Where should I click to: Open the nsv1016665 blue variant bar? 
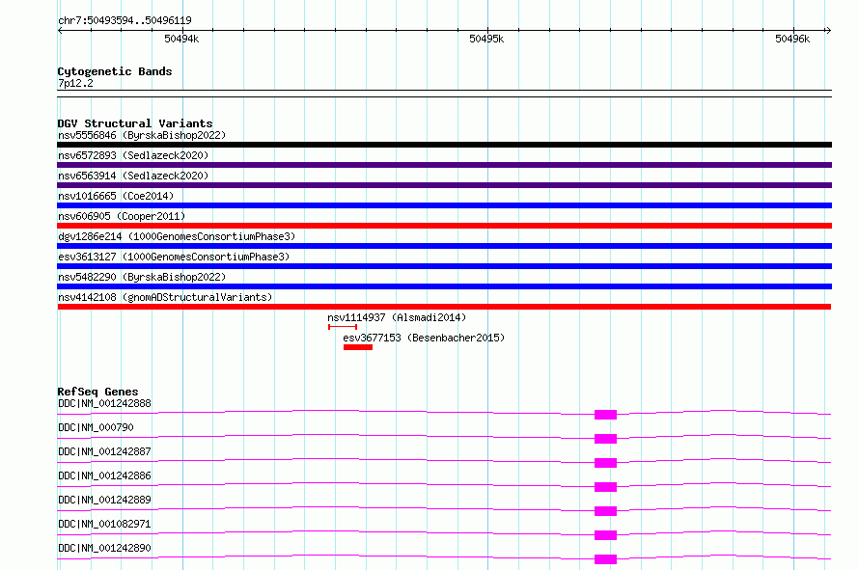pyautogui.click(x=444, y=205)
